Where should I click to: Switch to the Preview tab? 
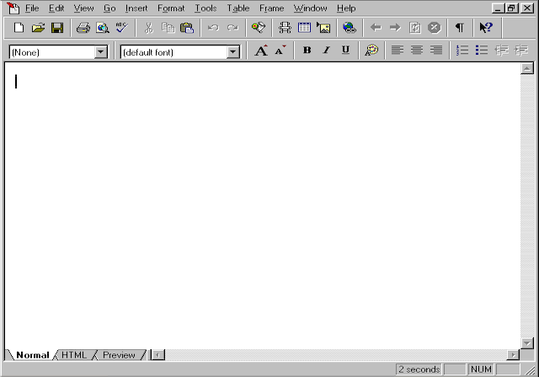tap(119, 355)
